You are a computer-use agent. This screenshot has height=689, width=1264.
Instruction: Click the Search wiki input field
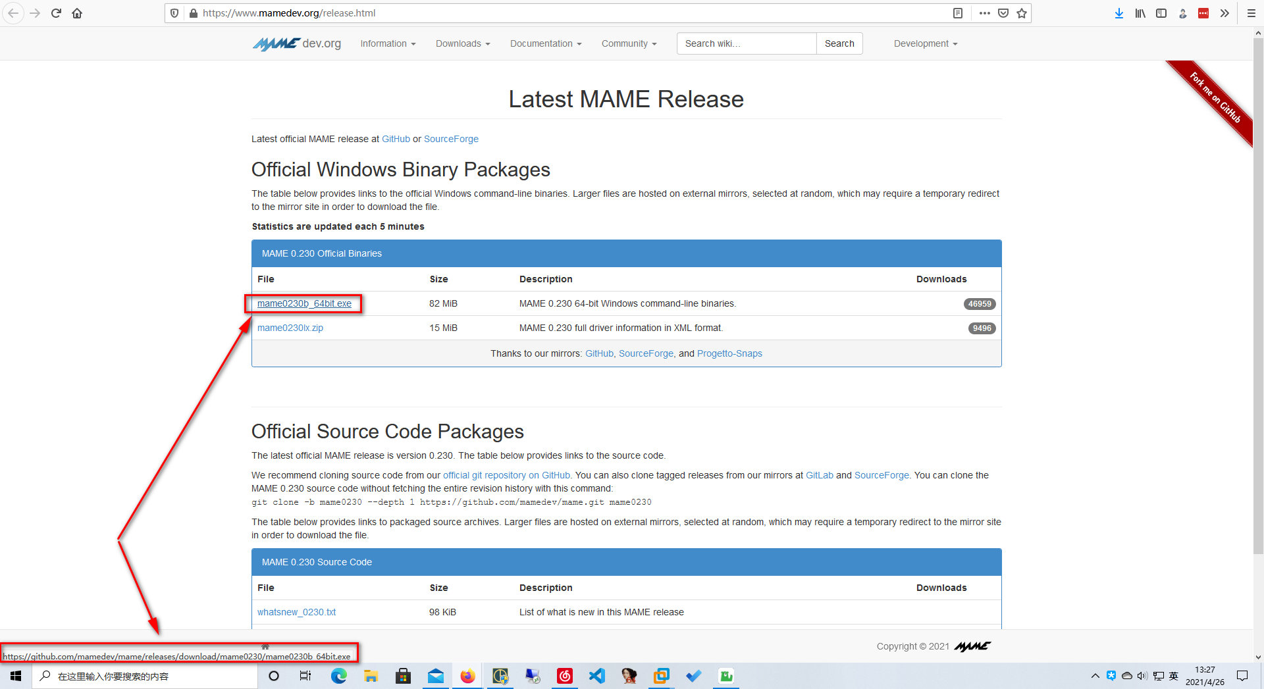point(747,43)
